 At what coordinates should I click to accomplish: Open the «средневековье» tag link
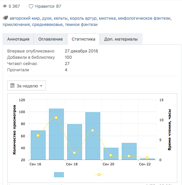(47, 24)
